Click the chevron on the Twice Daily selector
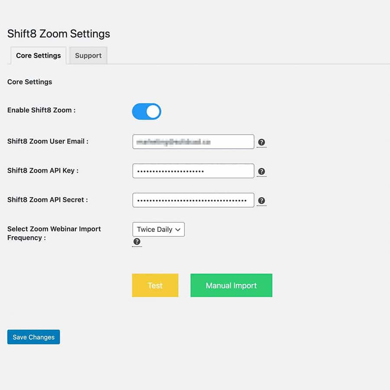The height and width of the screenshot is (390, 390). [177, 229]
